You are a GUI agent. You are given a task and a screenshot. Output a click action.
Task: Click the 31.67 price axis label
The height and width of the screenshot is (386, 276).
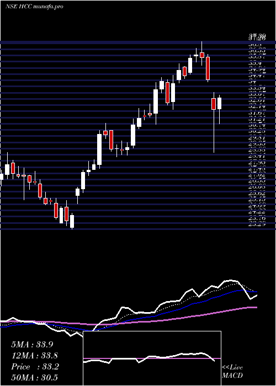(x=257, y=113)
